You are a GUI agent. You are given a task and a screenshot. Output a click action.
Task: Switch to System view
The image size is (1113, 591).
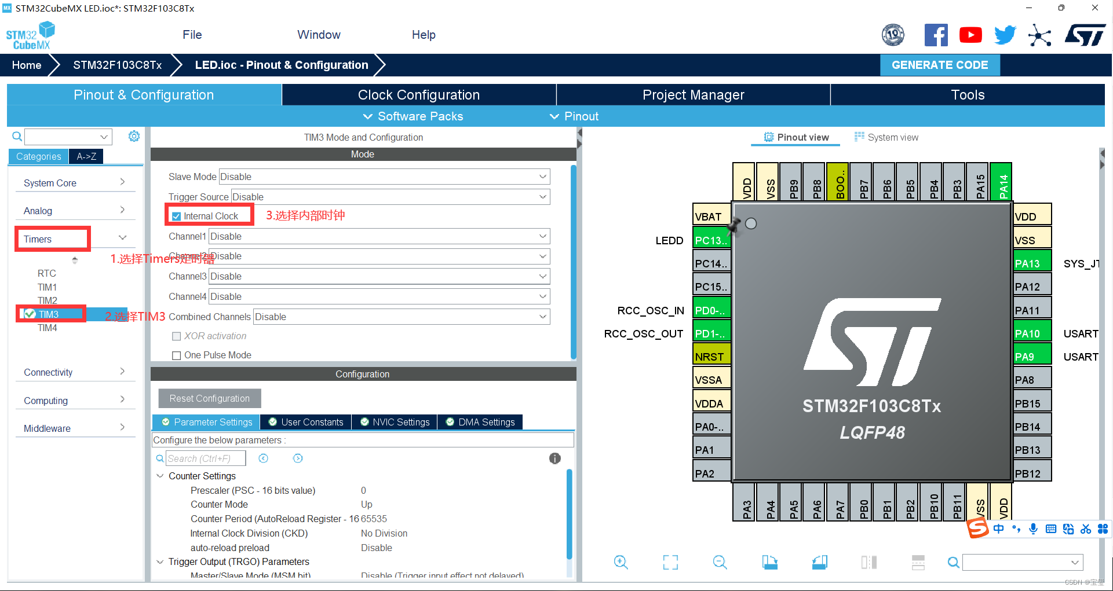(886, 137)
